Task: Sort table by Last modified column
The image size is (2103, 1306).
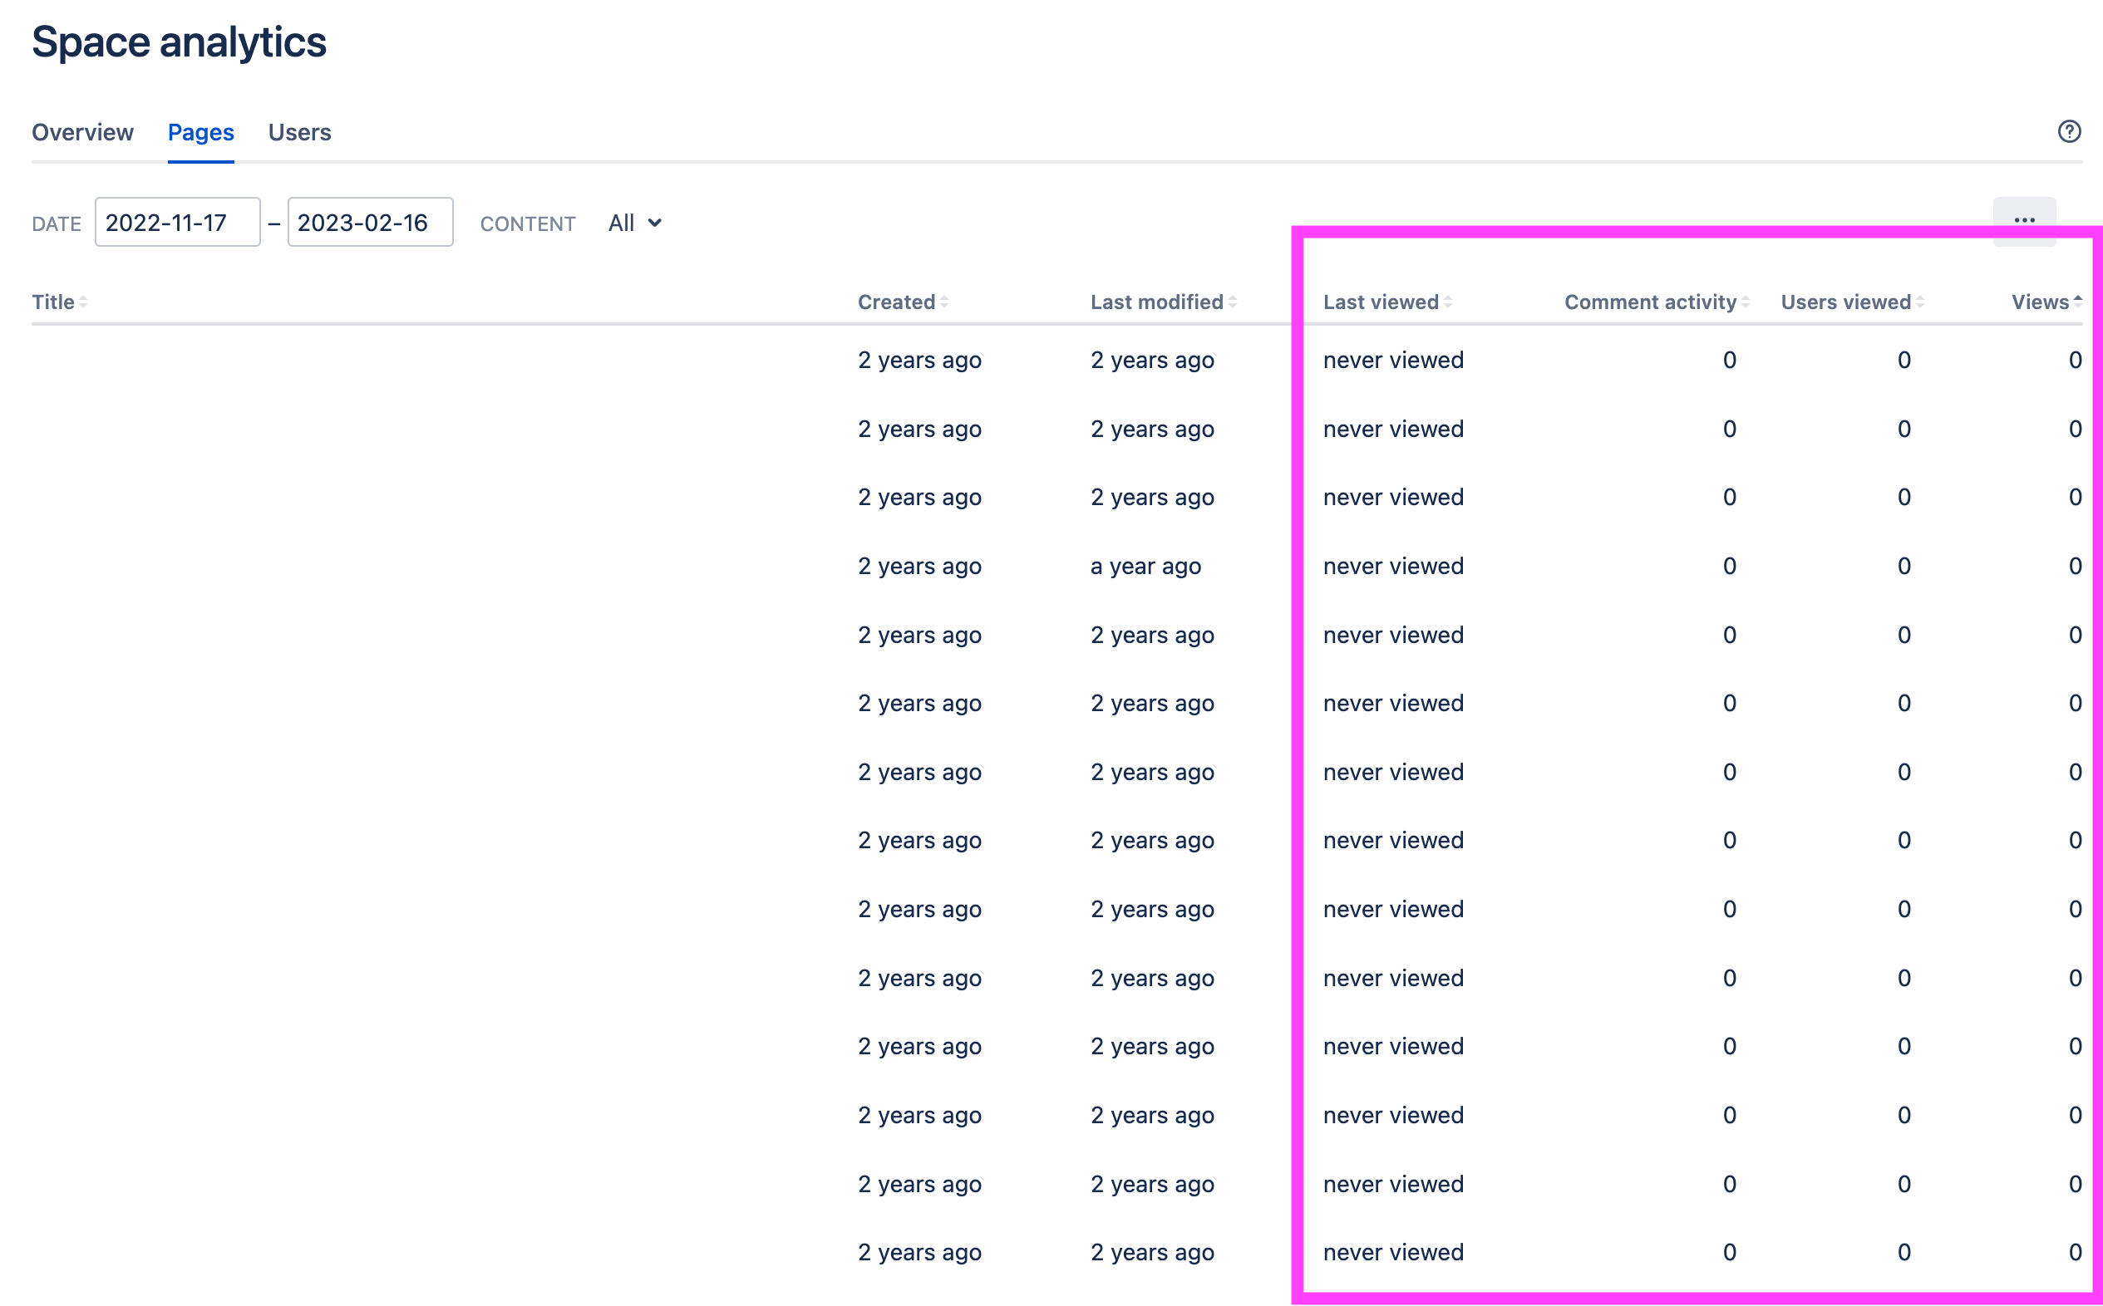Action: [1163, 302]
